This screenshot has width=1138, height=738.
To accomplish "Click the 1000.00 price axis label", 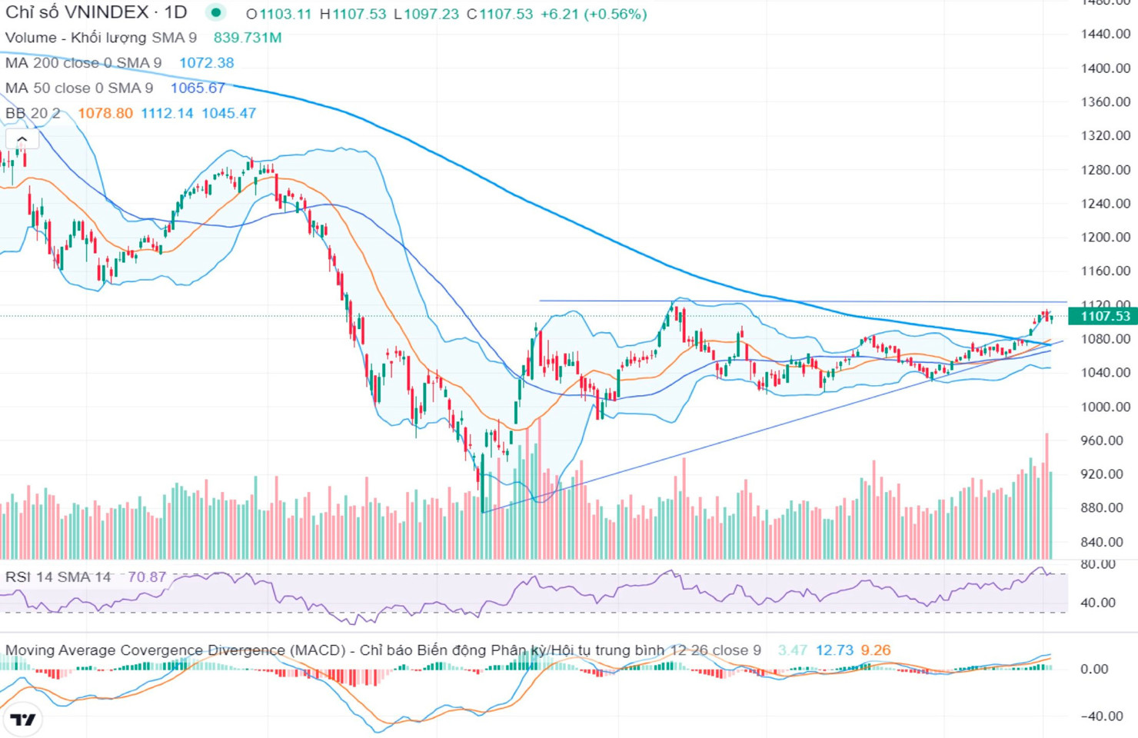I will 1106,407.
